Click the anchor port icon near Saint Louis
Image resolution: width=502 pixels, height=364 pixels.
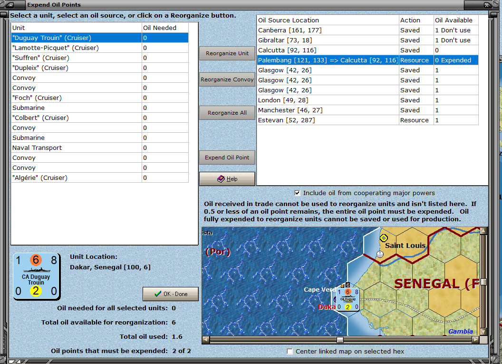[x=380, y=254]
